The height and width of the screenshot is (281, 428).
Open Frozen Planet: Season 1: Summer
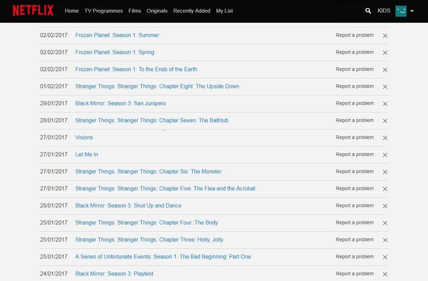click(x=117, y=35)
